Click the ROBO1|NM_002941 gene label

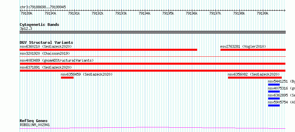point(35,125)
